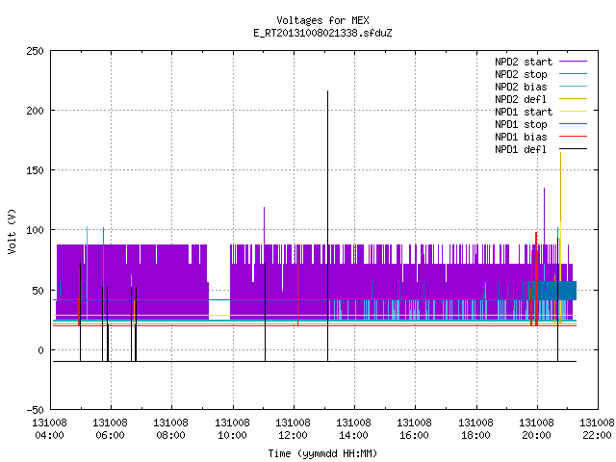Click the 'NPD1 bias' legend label

click(x=521, y=137)
